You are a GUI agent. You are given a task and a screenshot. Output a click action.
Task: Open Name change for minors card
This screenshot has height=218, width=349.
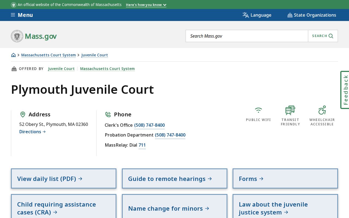(x=174, y=206)
